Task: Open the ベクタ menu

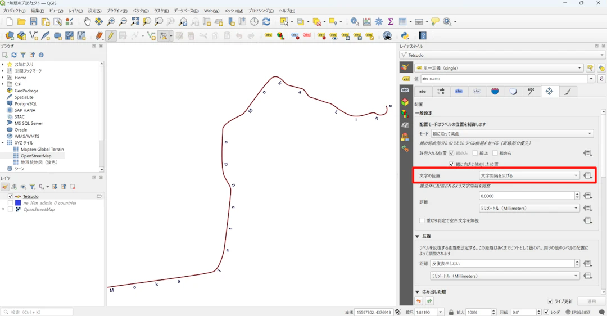Action: pos(141,11)
